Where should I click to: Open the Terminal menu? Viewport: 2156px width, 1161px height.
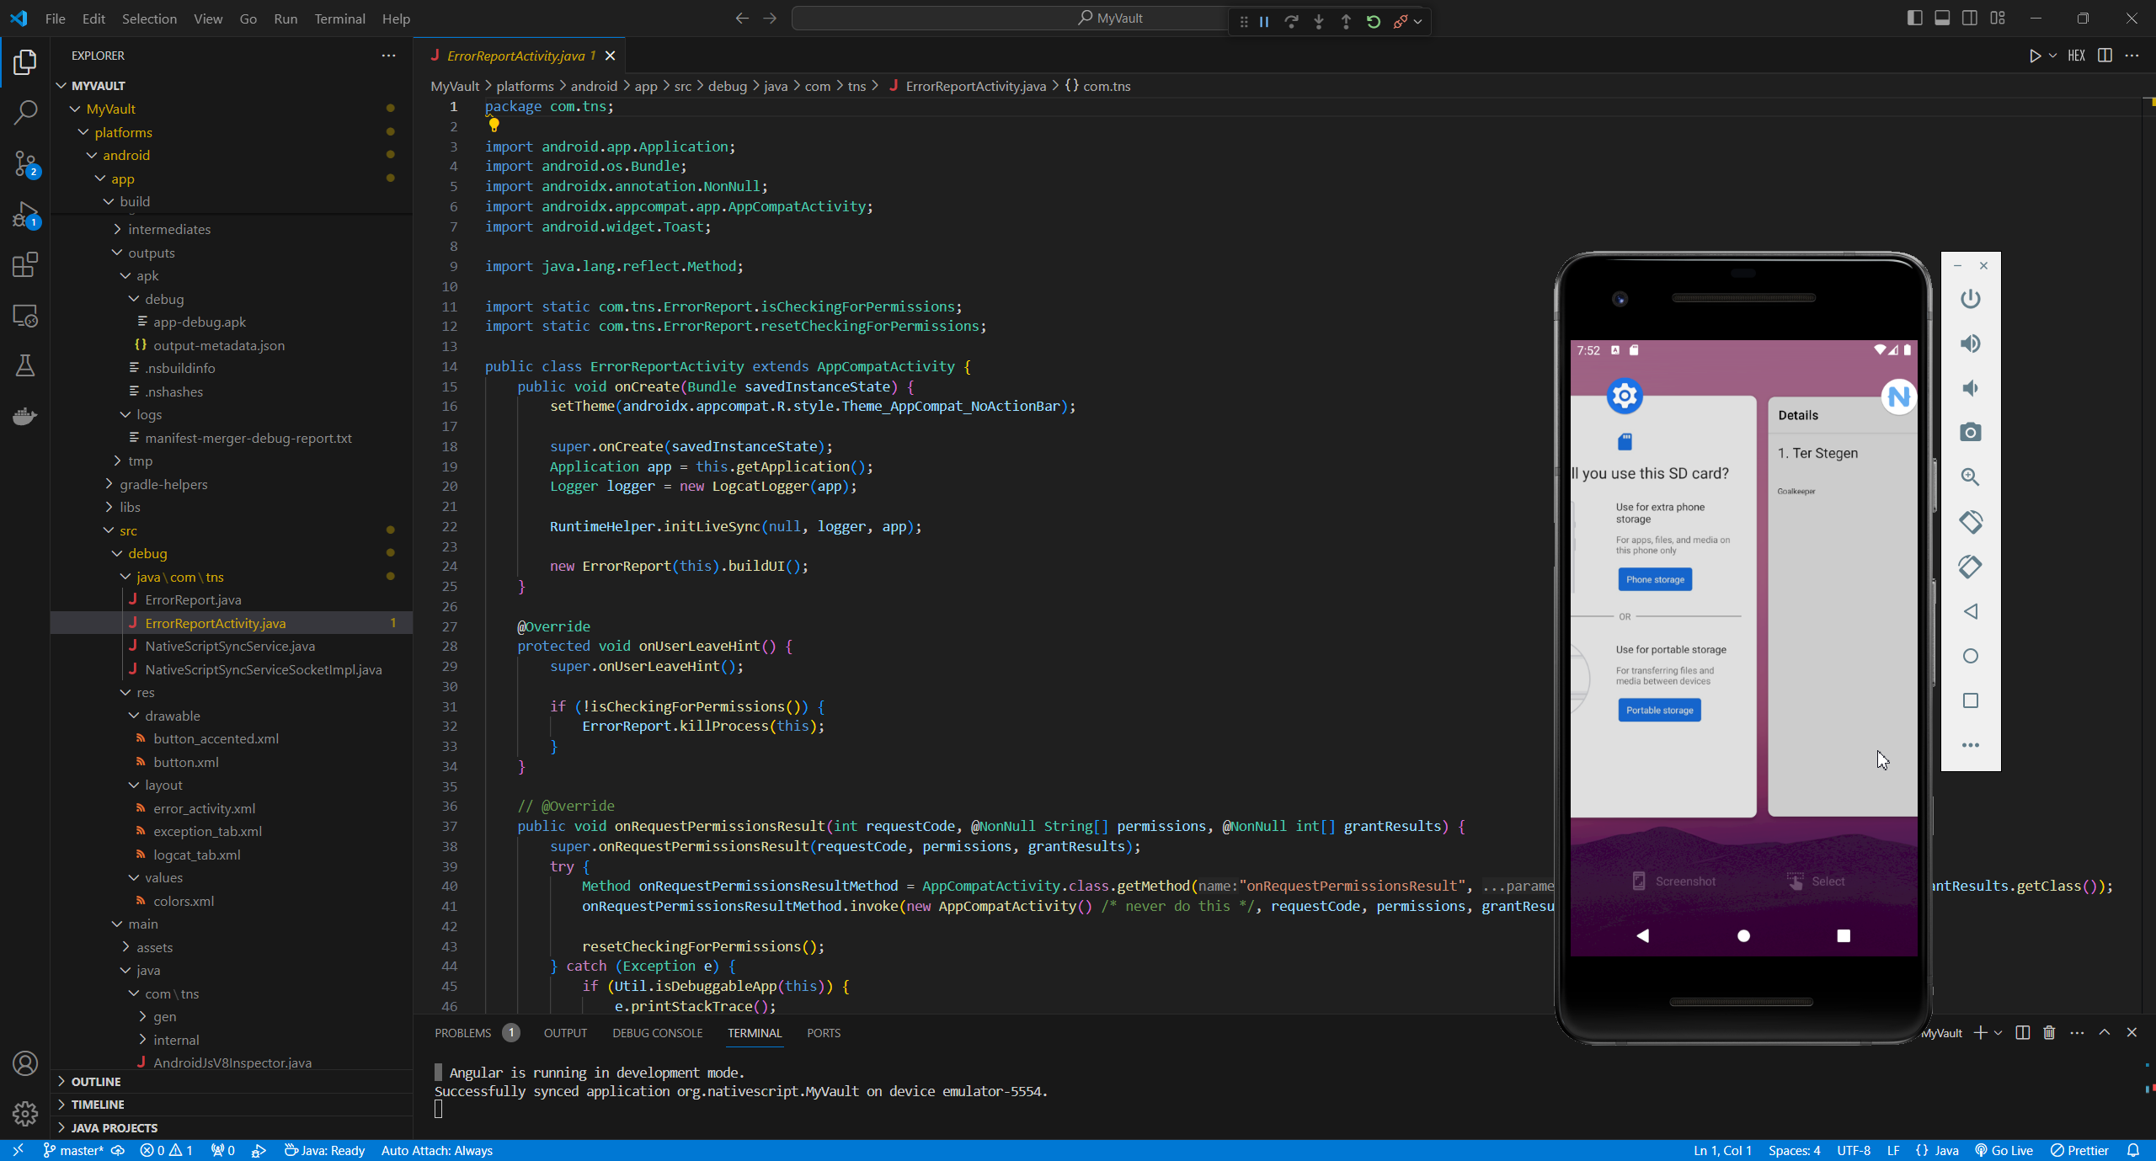pyautogui.click(x=339, y=19)
